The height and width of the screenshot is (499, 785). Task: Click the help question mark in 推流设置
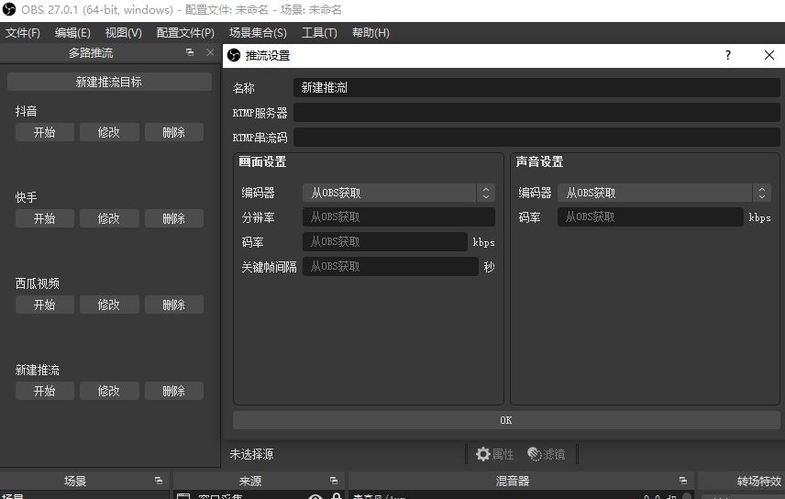(x=728, y=55)
